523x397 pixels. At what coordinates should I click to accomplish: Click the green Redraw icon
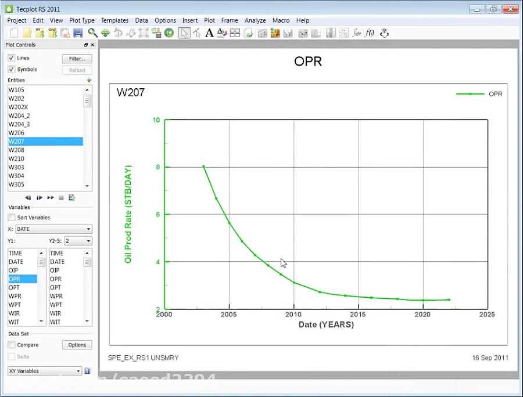(169, 33)
